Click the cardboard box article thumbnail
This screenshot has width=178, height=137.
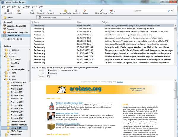51,127
